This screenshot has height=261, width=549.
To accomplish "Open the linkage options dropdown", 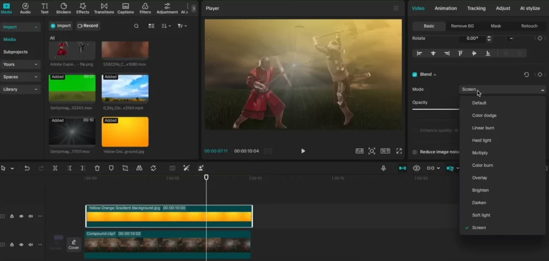I will point(438,168).
